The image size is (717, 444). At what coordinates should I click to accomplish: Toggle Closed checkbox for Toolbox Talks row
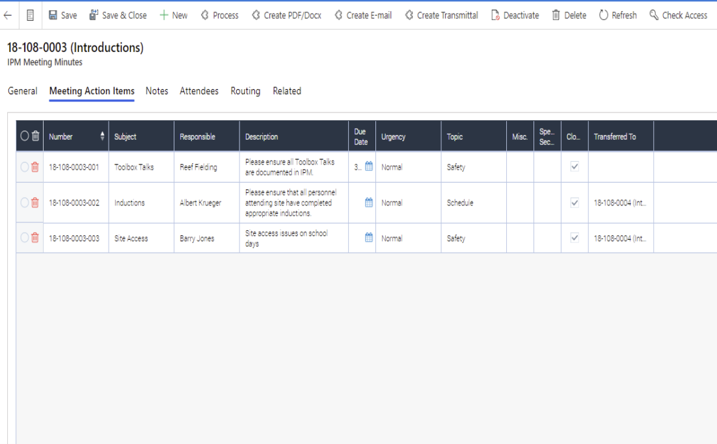click(575, 167)
